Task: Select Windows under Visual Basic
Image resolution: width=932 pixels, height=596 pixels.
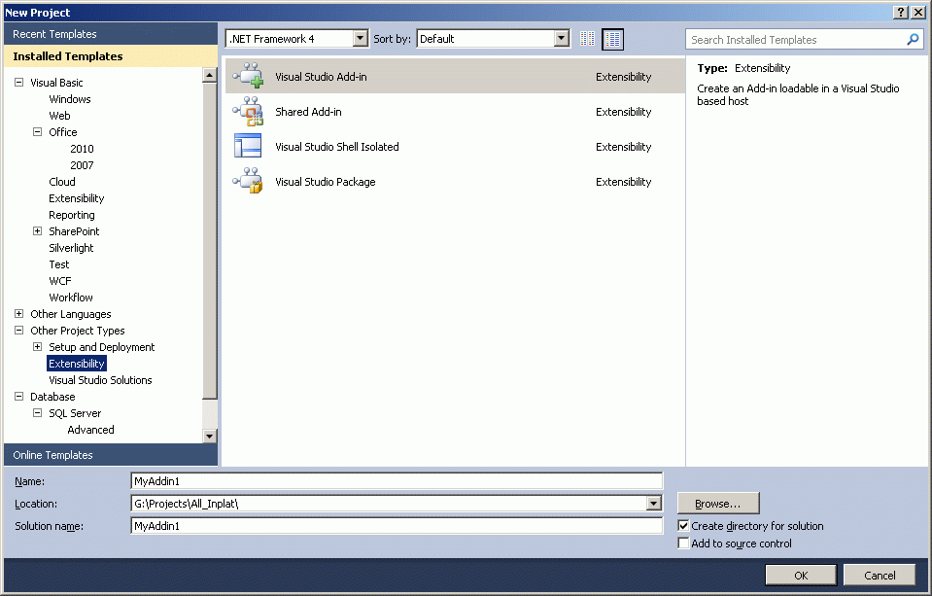Action: 70,99
